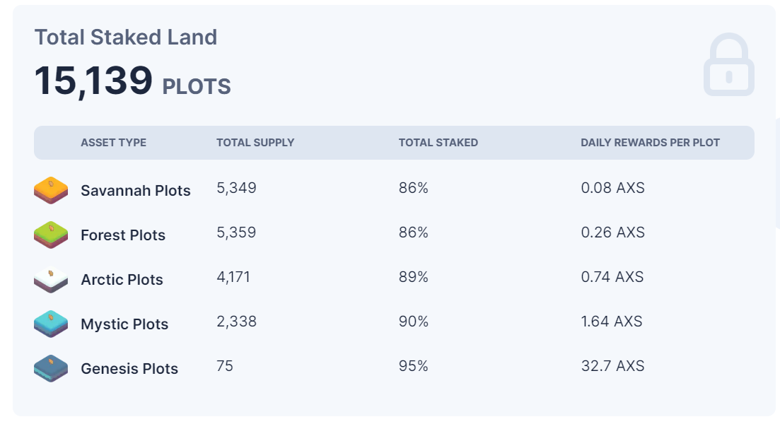Open the Arctic Plots entry
780x424 pixels.
[x=122, y=279]
